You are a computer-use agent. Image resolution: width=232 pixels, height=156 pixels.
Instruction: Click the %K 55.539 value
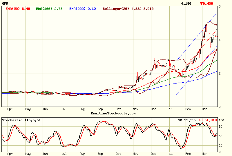pos(187,120)
